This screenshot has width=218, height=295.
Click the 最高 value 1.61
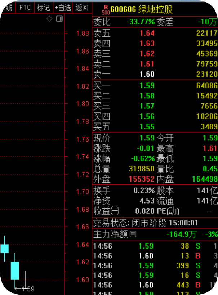pyautogui.click(x=210, y=148)
